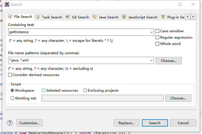Enable the Case sensitive checkbox
This screenshot has height=134, width=202.
[157, 31]
